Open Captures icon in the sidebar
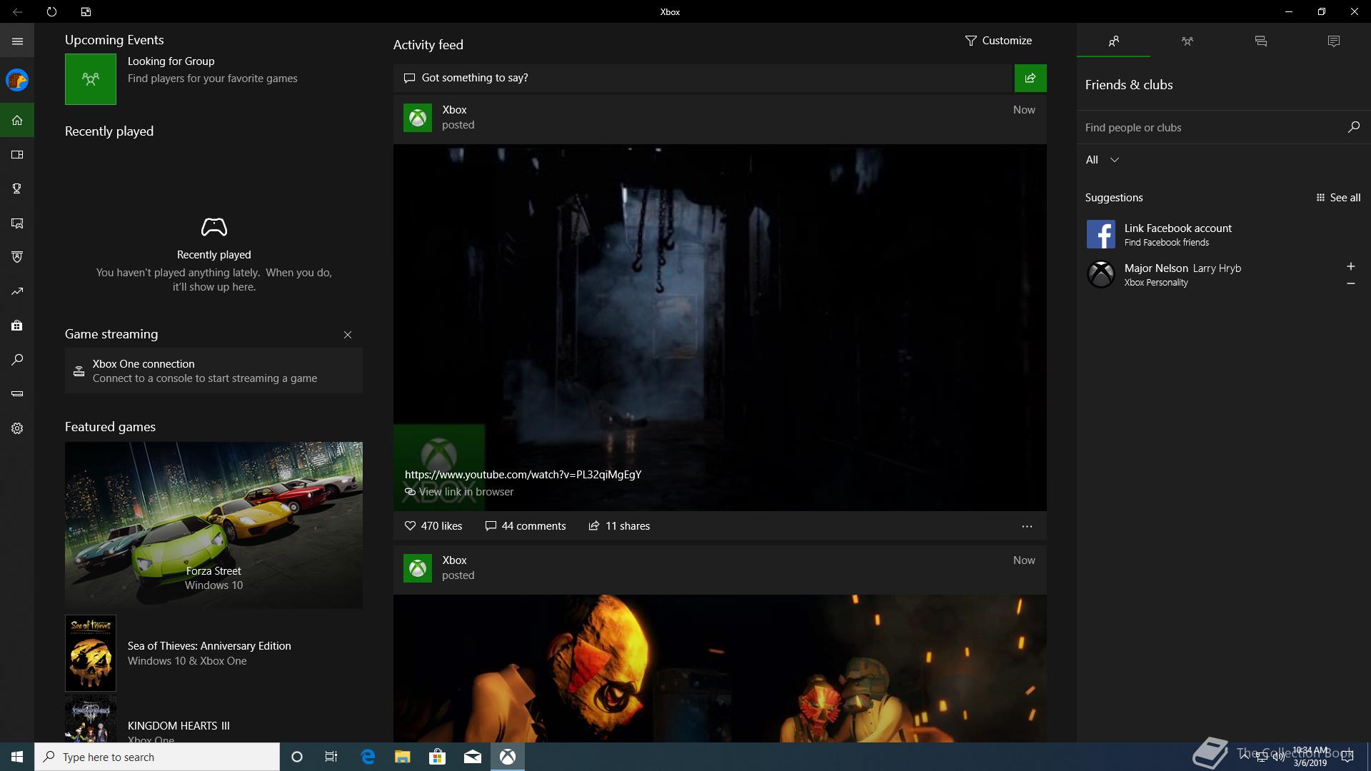 tap(17, 223)
